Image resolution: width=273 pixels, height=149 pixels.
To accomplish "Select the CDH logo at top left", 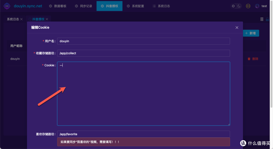I will [7, 6].
